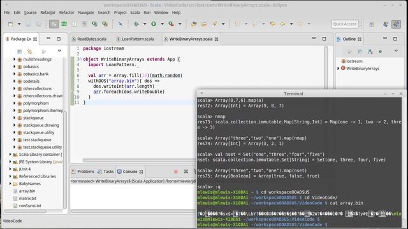408x229 pixels.
Task: Expand the oobasics.bank package
Action: coord(14,74)
